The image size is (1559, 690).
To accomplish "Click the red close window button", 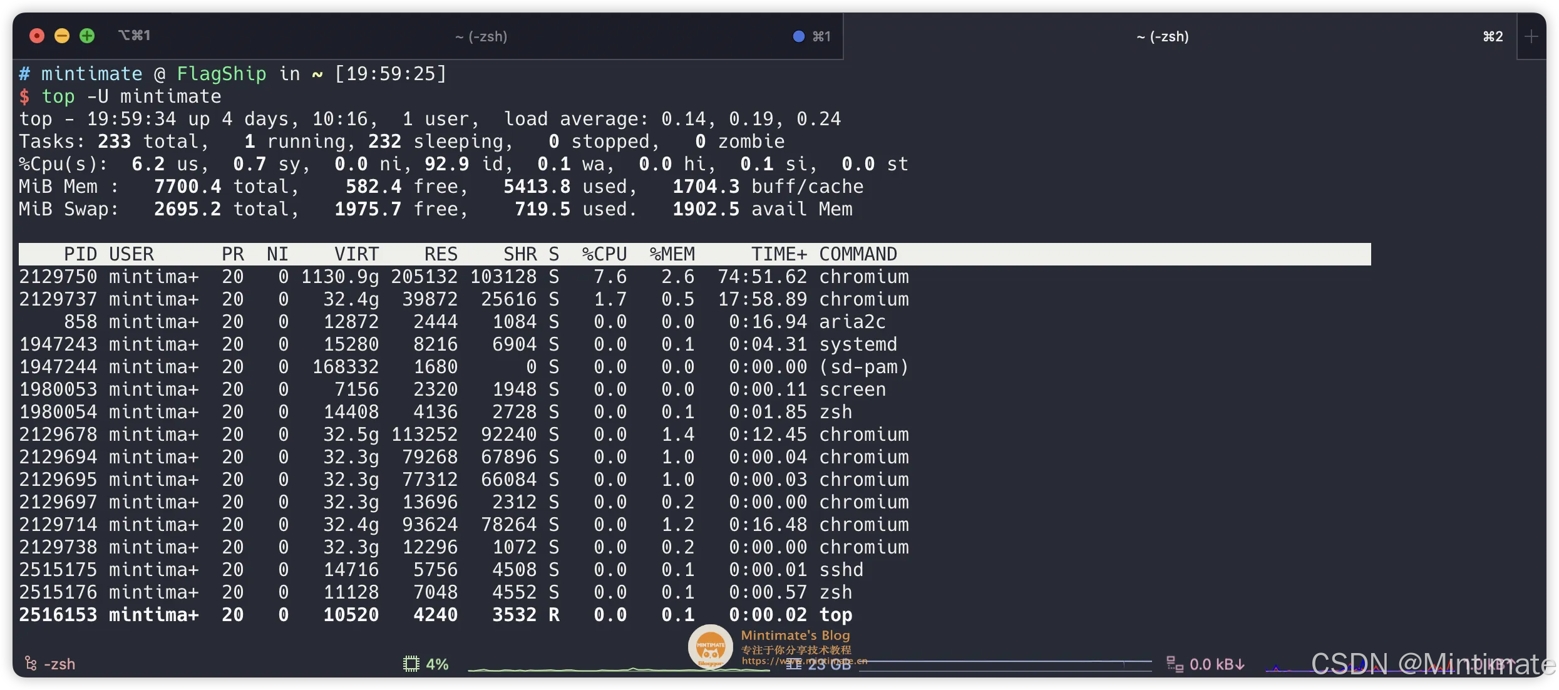I will tap(37, 36).
